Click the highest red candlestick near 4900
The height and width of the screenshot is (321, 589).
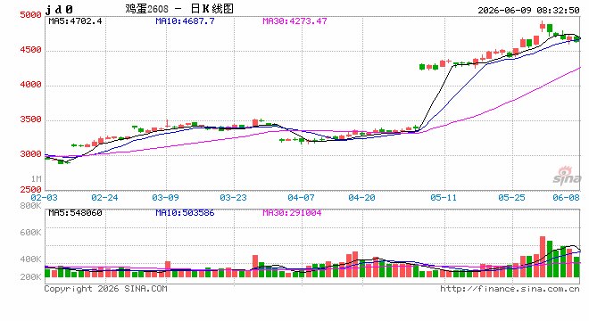543,26
